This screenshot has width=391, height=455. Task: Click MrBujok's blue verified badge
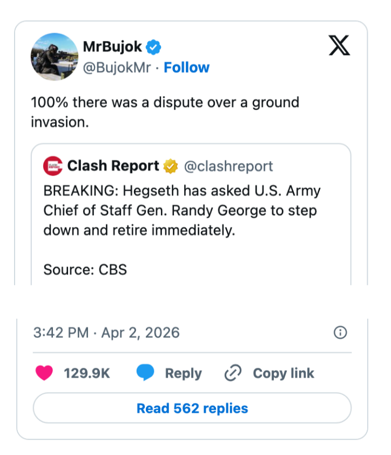(154, 47)
